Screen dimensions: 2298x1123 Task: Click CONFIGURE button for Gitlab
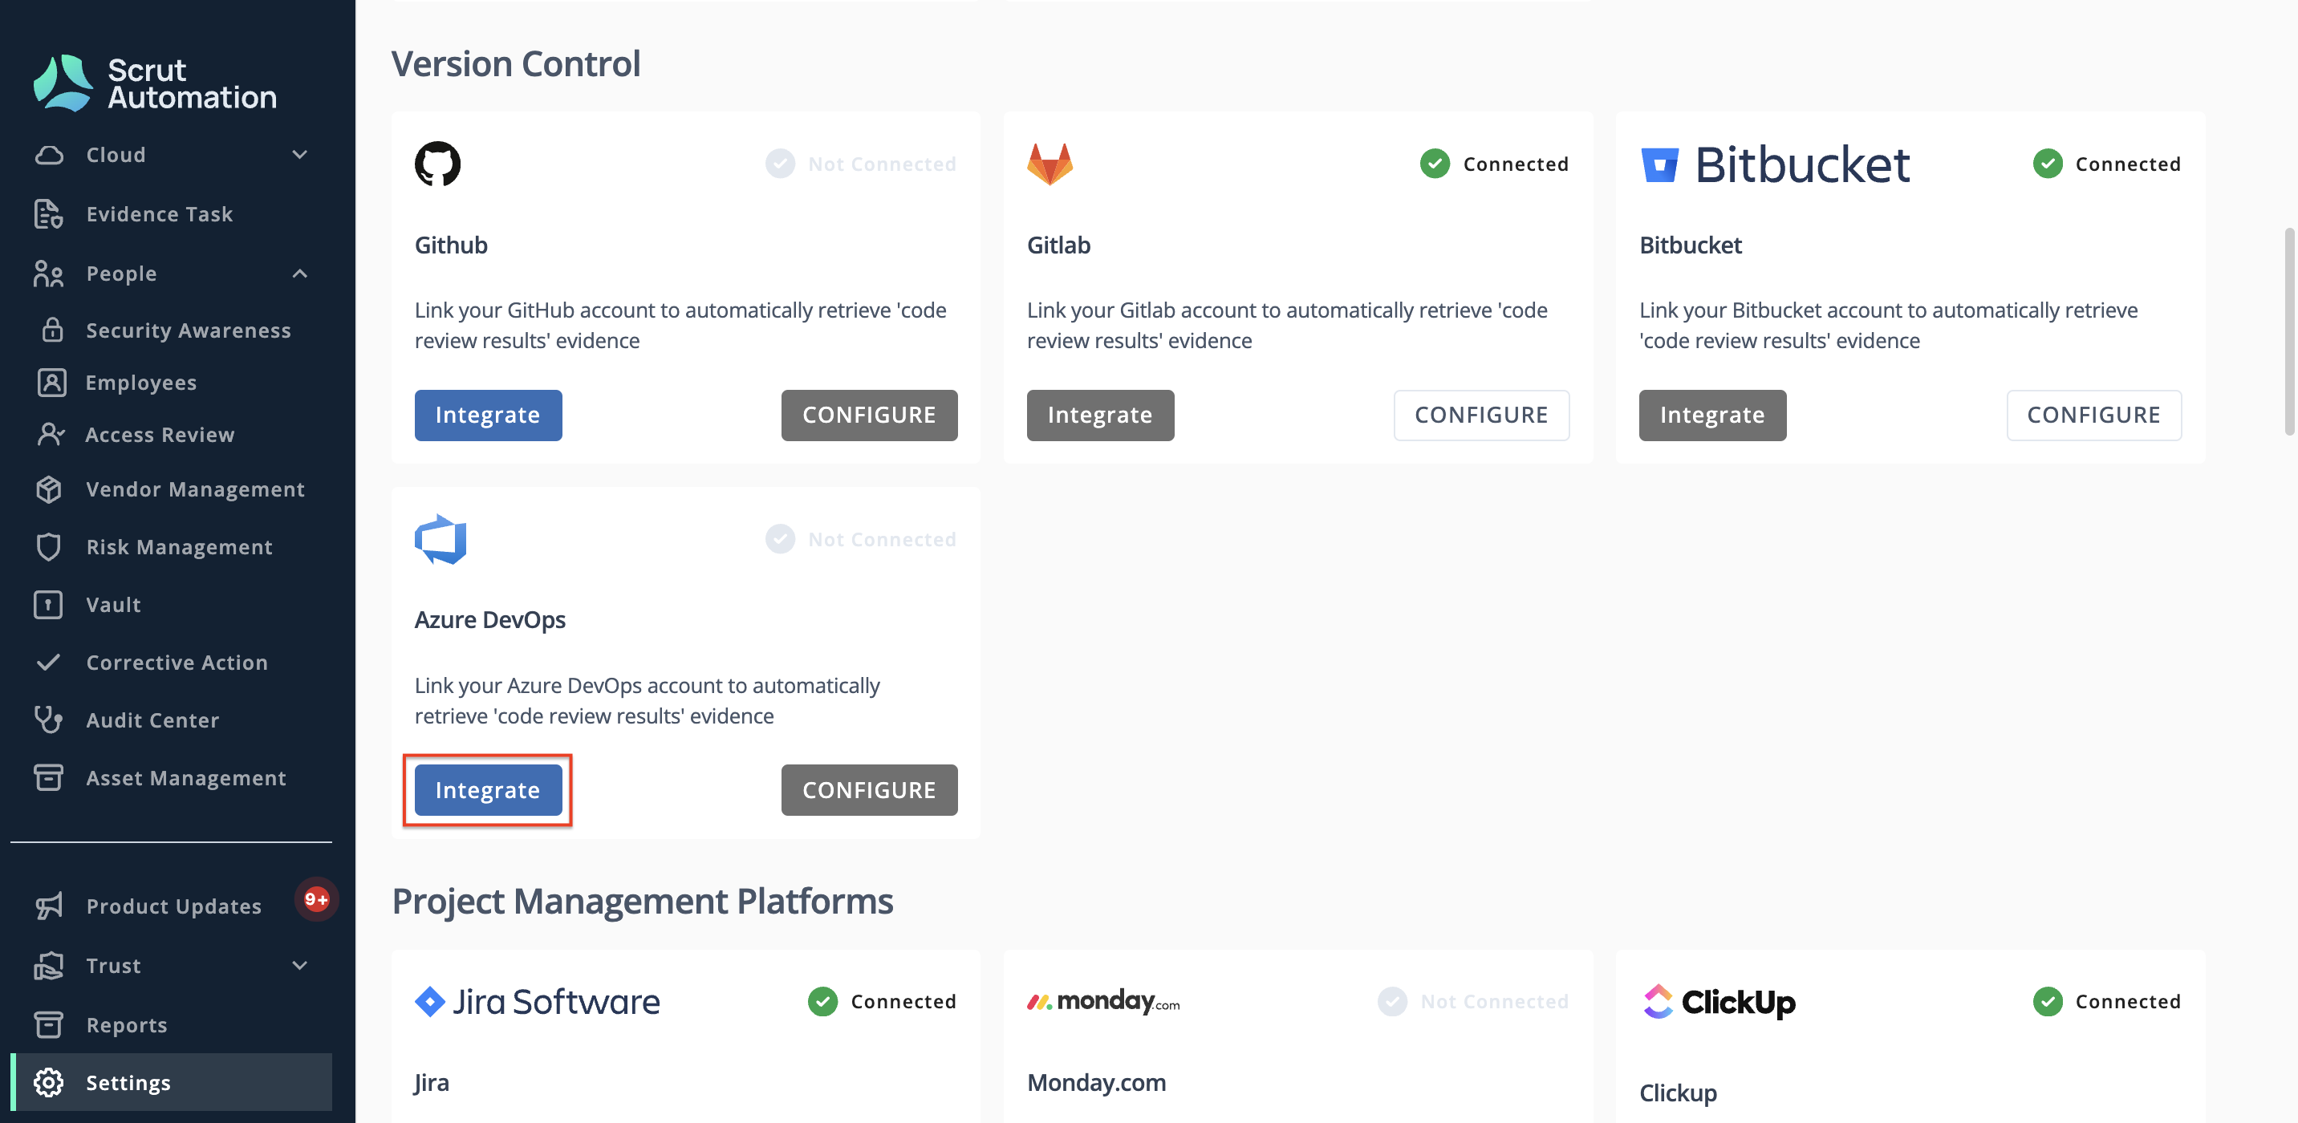click(x=1481, y=415)
